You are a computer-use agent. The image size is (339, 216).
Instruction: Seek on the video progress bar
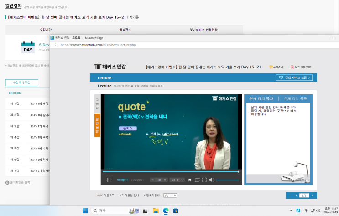coord(171,172)
